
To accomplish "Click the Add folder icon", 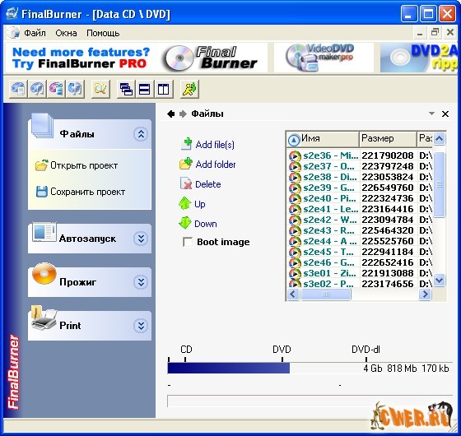I will [x=186, y=164].
